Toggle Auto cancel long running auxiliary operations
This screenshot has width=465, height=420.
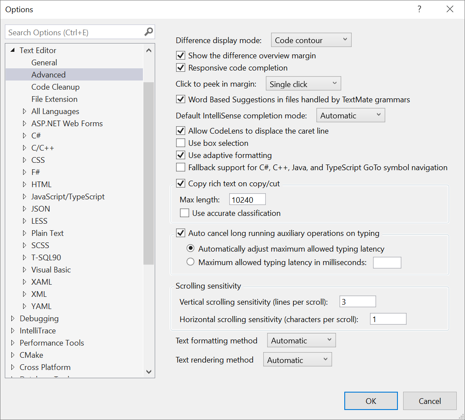click(x=180, y=233)
